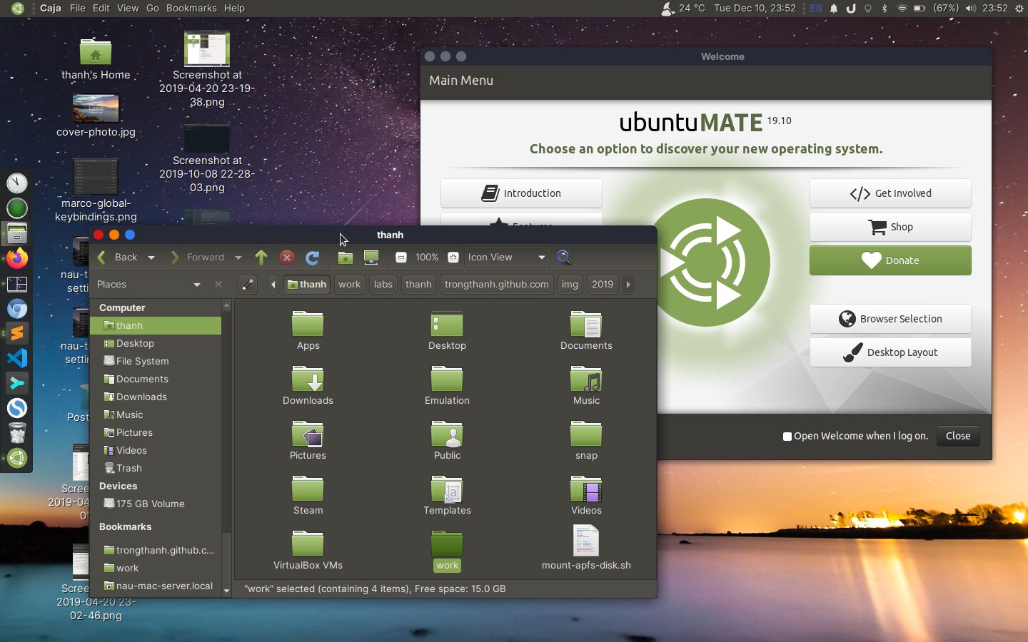This screenshot has width=1028, height=642.
Task: Open the Bookmarks menu
Action: pos(191,8)
